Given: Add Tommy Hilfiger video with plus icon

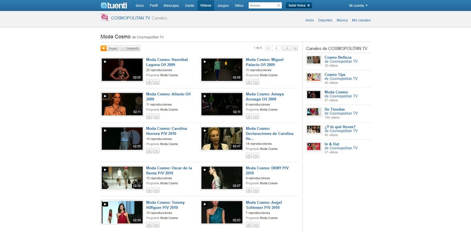Looking at the screenshot, I should (x=156, y=225).
